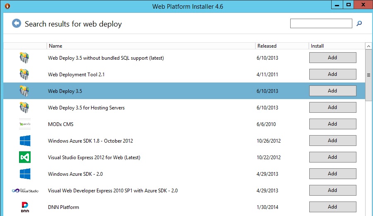Image resolution: width=373 pixels, height=216 pixels.
Task: Click the Visual Studio Express 2012 icon
Action: 25,157
